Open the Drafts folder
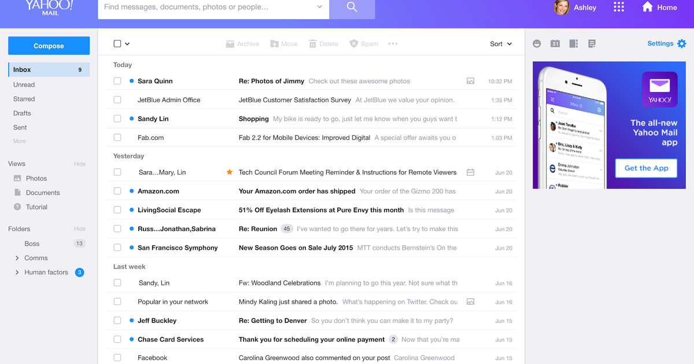 click(x=22, y=113)
